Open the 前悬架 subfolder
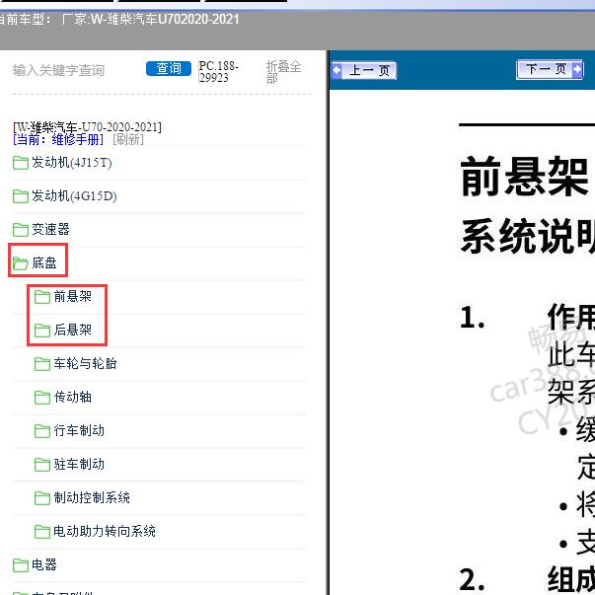Image resolution: width=595 pixels, height=595 pixels. point(72,296)
